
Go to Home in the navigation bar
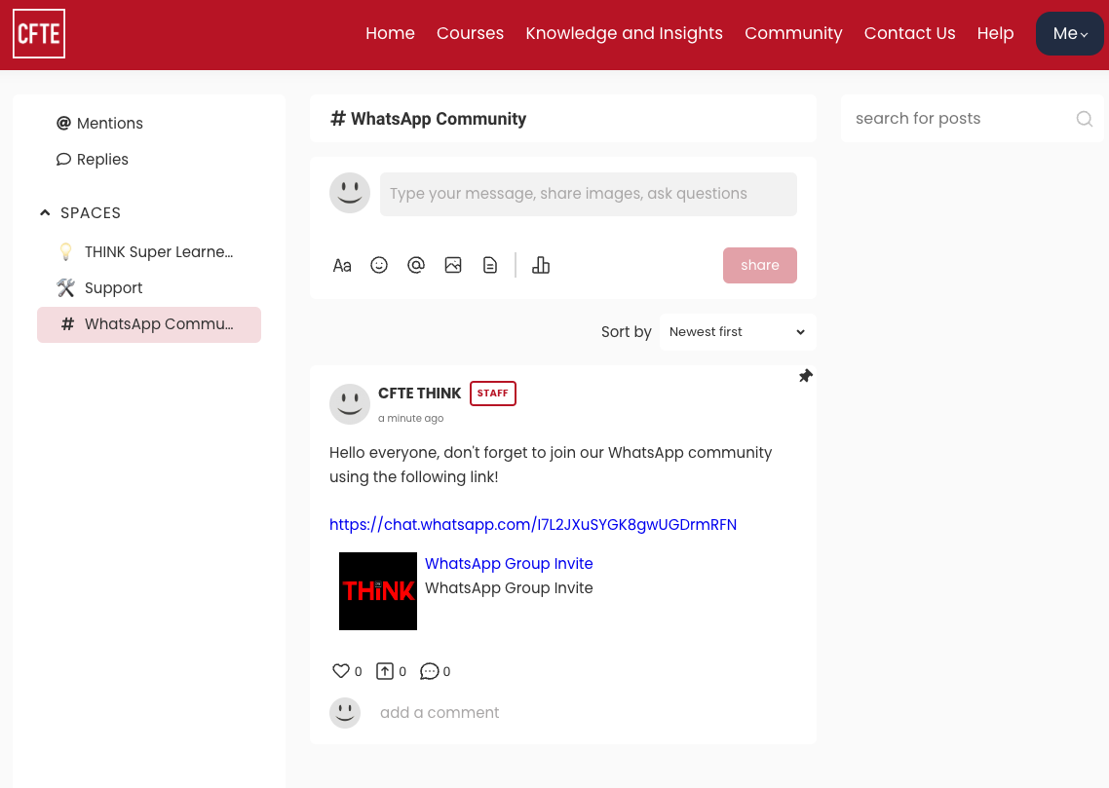(x=391, y=33)
